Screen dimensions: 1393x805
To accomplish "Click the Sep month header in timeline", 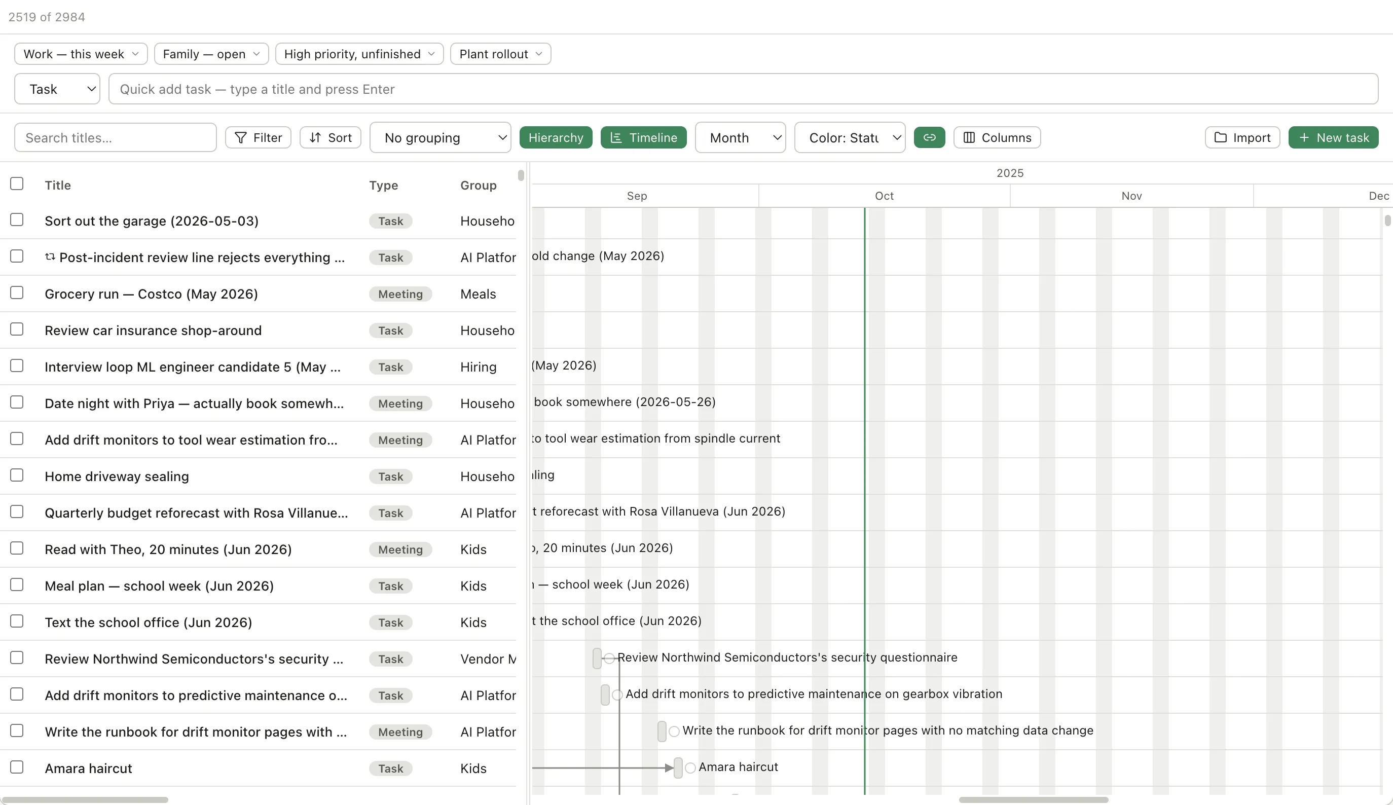I will tap(637, 196).
